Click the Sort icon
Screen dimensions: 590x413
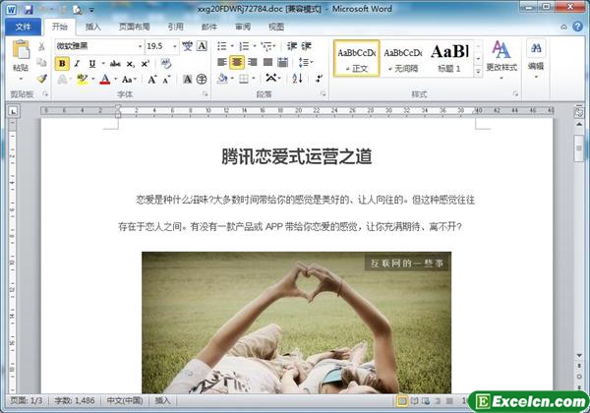pos(297,79)
